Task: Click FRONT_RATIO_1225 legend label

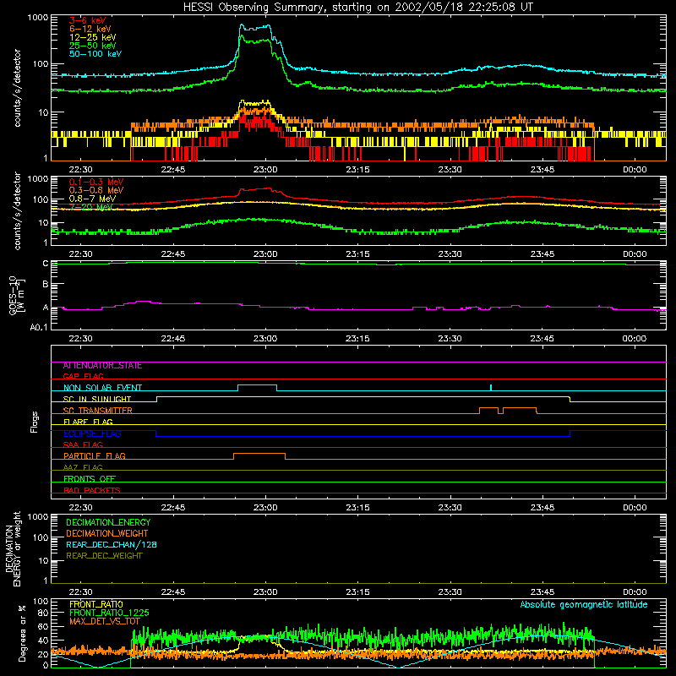Action: pos(109,613)
